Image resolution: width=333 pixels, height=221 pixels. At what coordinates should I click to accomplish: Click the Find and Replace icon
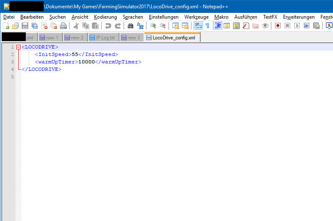click(x=140, y=26)
